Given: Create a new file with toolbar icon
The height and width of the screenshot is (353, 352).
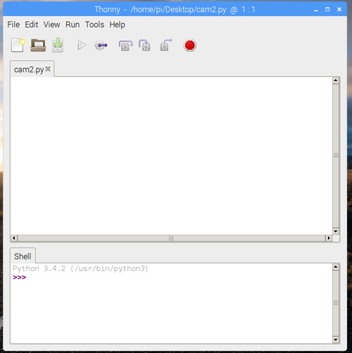Looking at the screenshot, I should point(18,45).
